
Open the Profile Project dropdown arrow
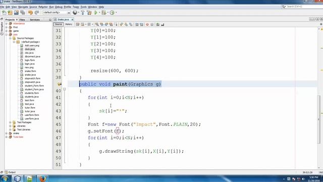[116, 13]
